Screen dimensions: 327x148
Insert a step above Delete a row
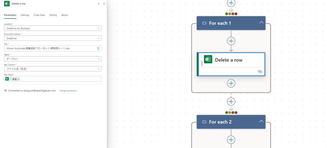231,41
